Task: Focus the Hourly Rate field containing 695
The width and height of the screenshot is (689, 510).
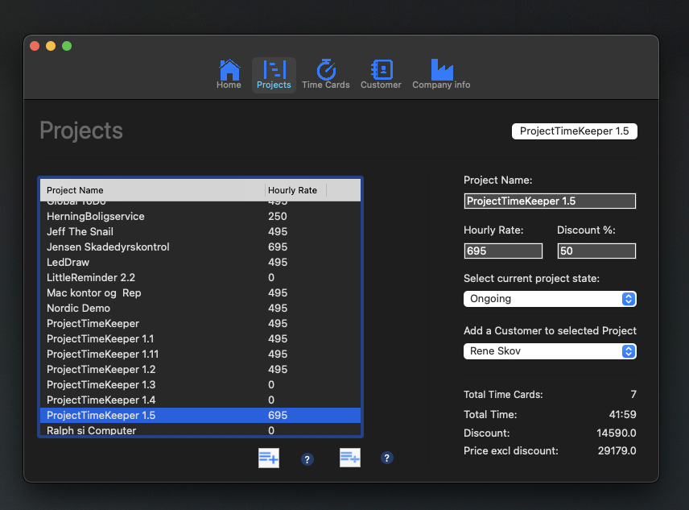Action: tap(503, 251)
